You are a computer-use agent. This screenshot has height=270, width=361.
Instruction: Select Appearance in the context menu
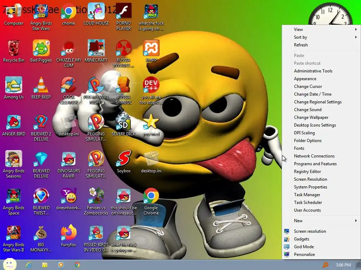coord(322,79)
